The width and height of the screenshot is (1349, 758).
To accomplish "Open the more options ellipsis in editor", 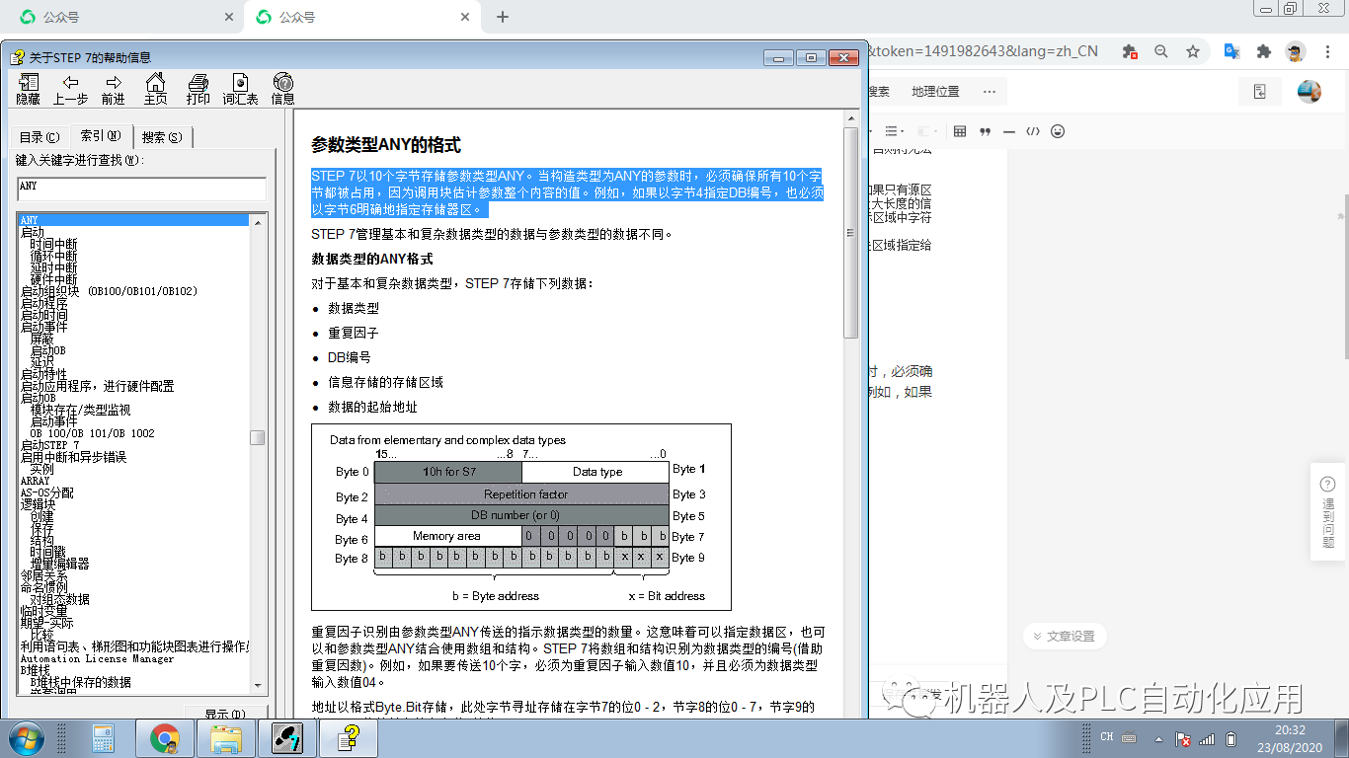I will pos(990,92).
